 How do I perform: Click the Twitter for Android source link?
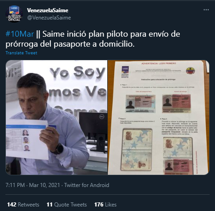tap(87, 185)
